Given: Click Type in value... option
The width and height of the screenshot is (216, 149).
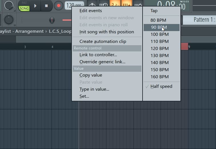Looking at the screenshot, I should click(94, 89).
